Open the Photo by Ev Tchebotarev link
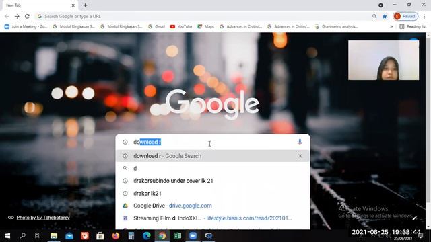The width and height of the screenshot is (431, 242). click(43, 218)
